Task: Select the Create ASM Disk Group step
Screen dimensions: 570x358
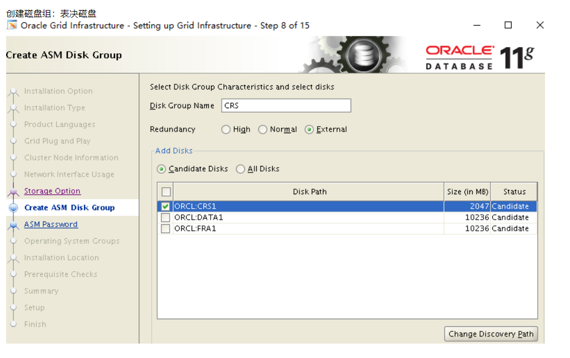Action: [x=69, y=208]
